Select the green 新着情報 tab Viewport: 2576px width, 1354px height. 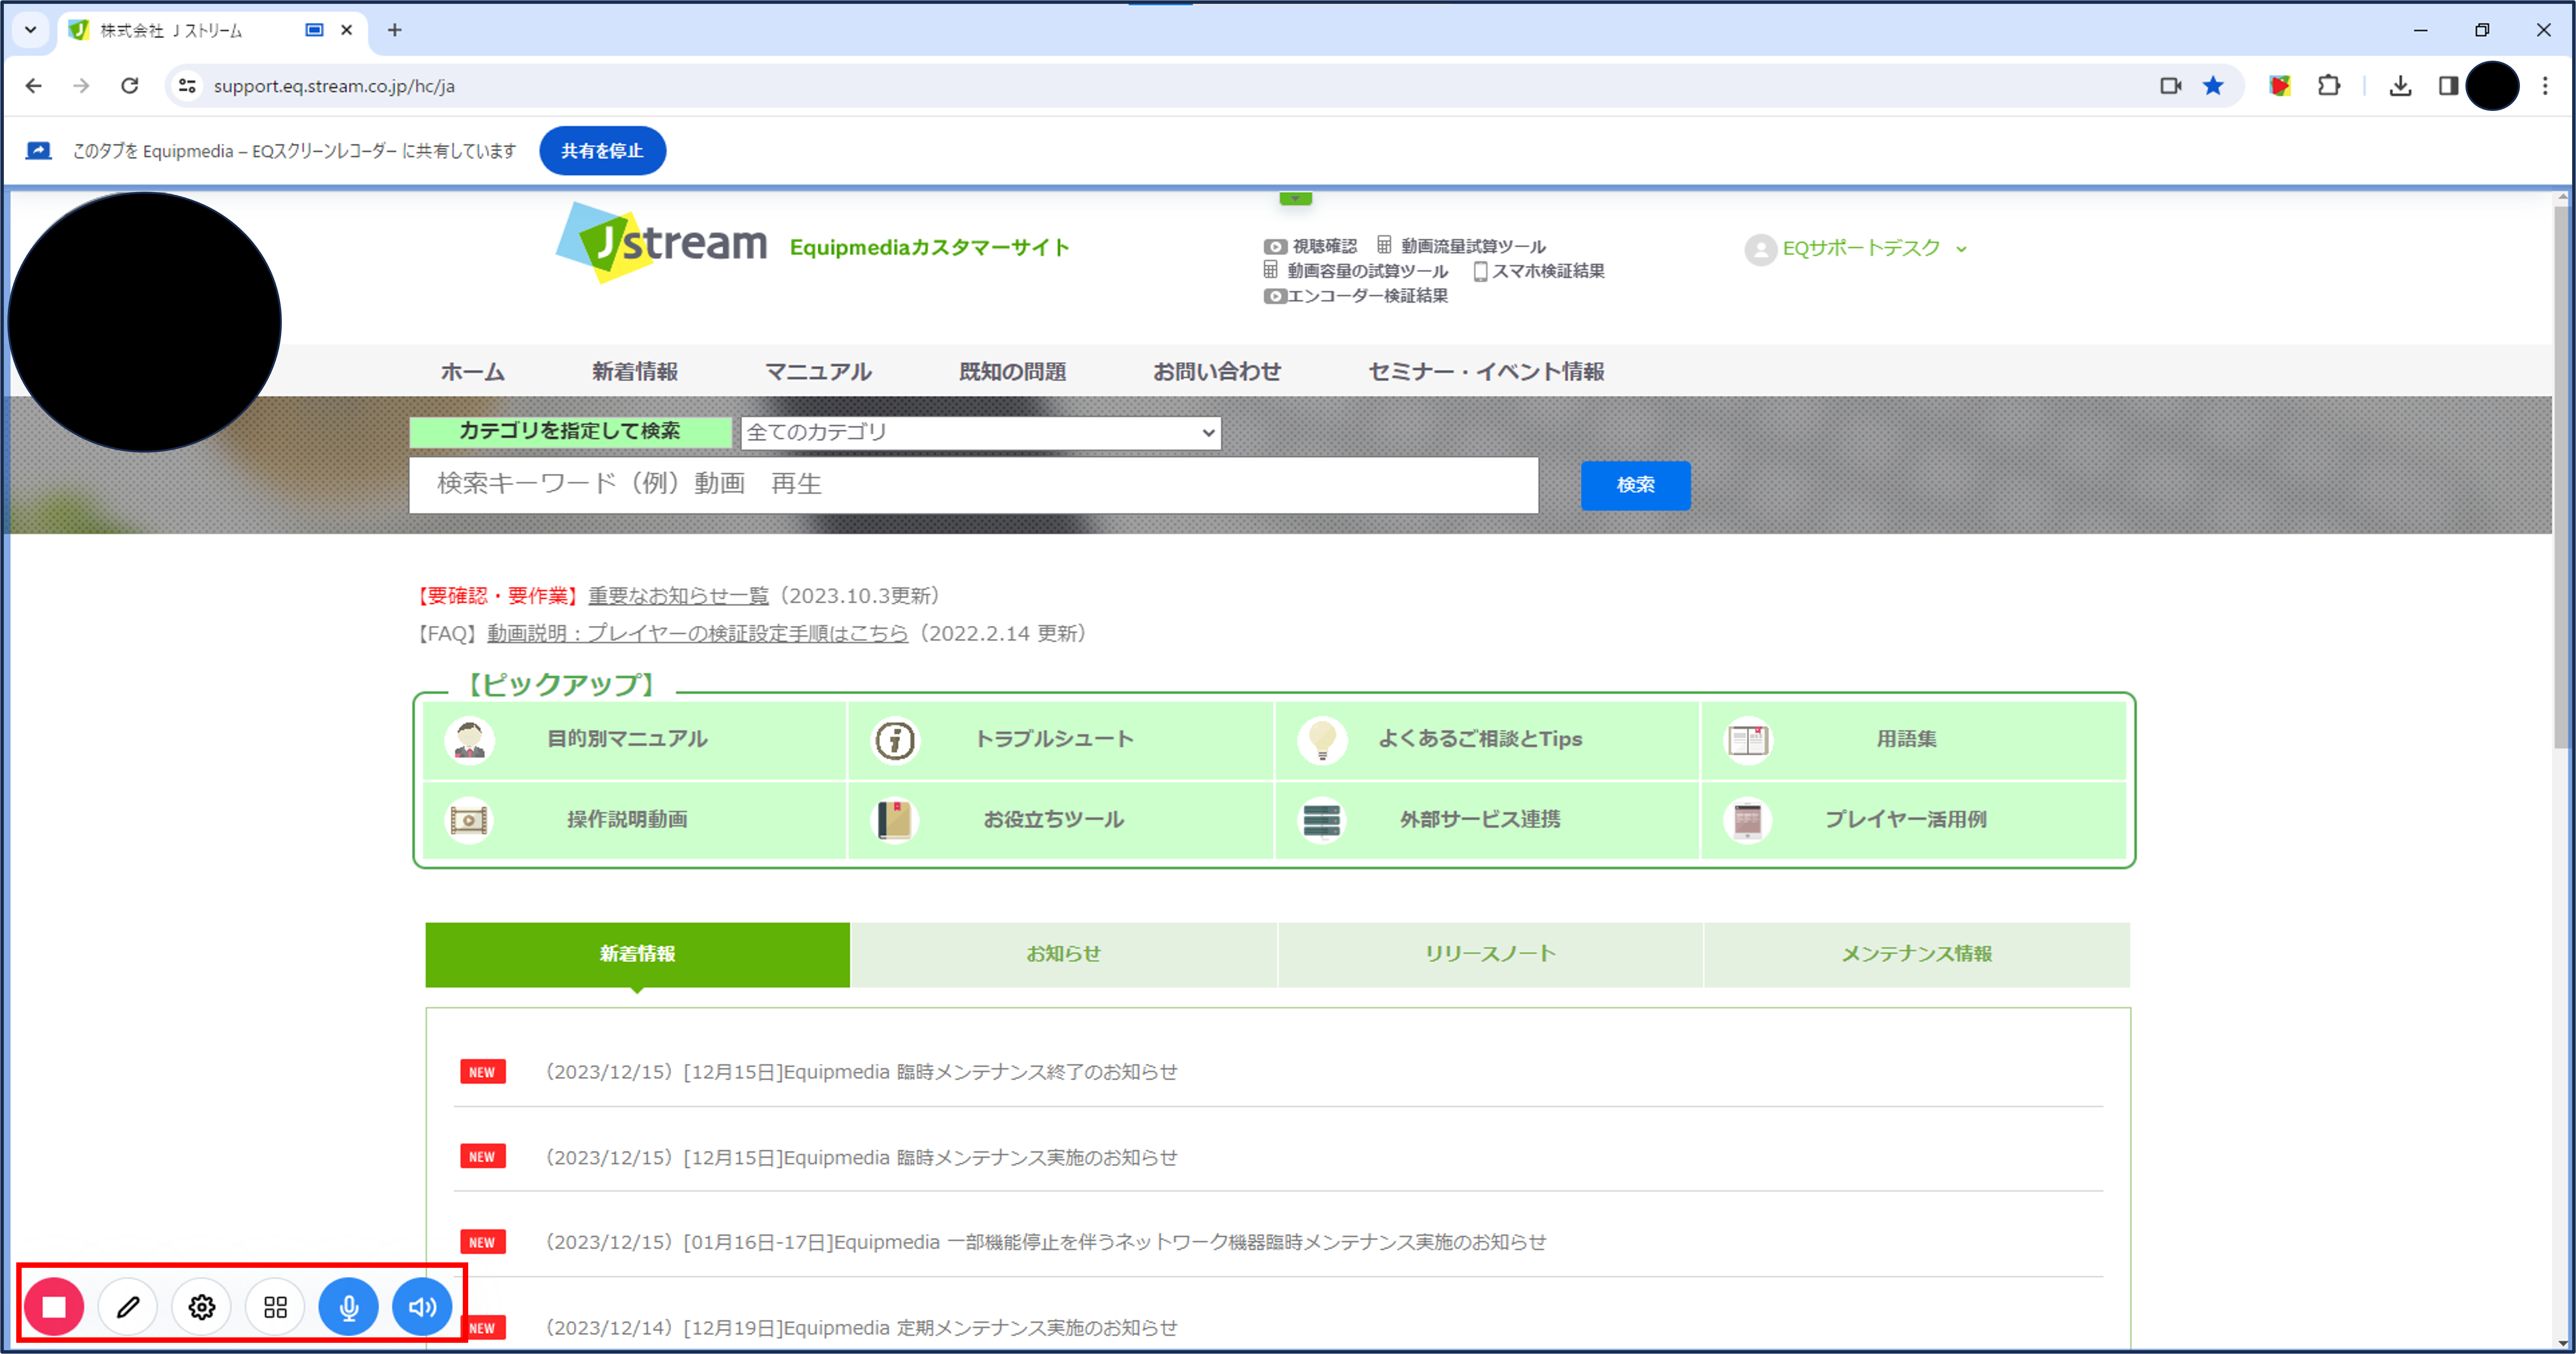(x=638, y=955)
